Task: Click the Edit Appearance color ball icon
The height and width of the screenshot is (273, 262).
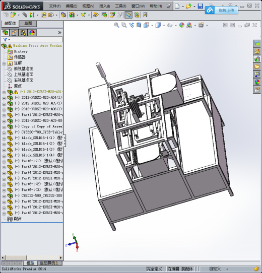Action: [182, 25]
